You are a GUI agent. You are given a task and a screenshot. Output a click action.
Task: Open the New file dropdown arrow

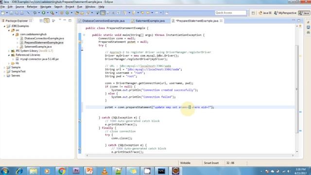(7, 13)
